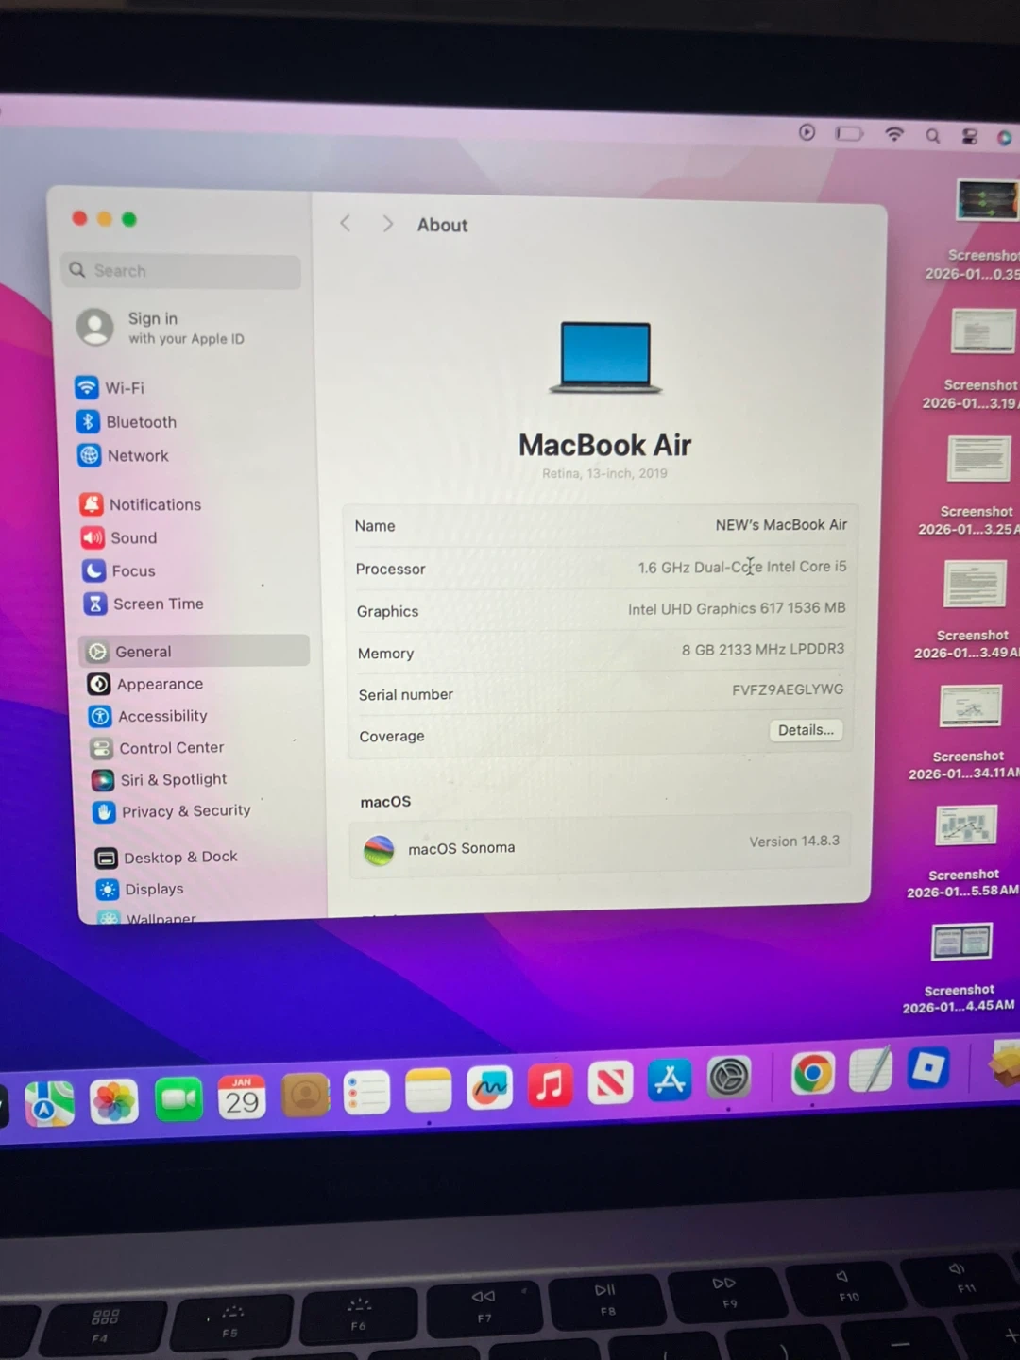Click the Details... button for Coverage
Screen dimensions: 1020x1360
tap(805, 730)
